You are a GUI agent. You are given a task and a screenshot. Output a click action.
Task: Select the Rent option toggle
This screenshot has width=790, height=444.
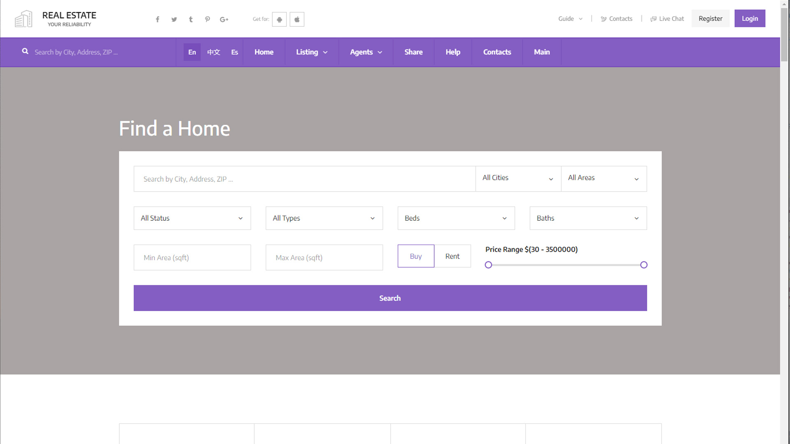(452, 256)
